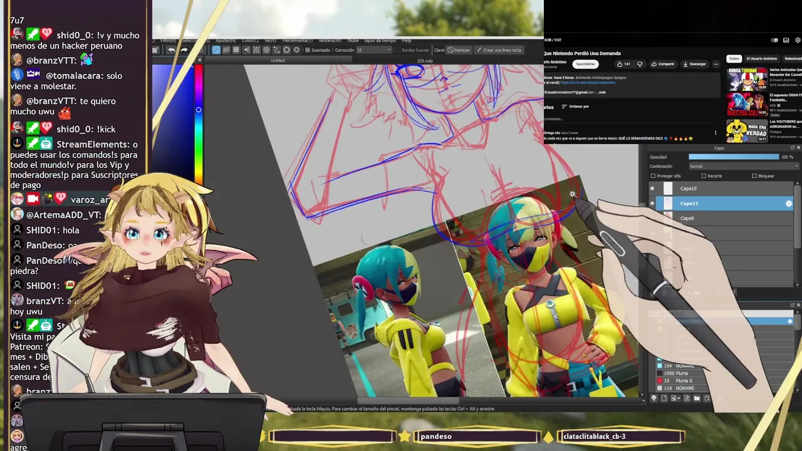Click the cloud brush icon below brush list
Image resolution: width=802 pixels, height=451 pixels.
pos(654,398)
